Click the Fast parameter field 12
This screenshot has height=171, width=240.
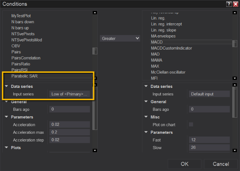click(x=209, y=140)
